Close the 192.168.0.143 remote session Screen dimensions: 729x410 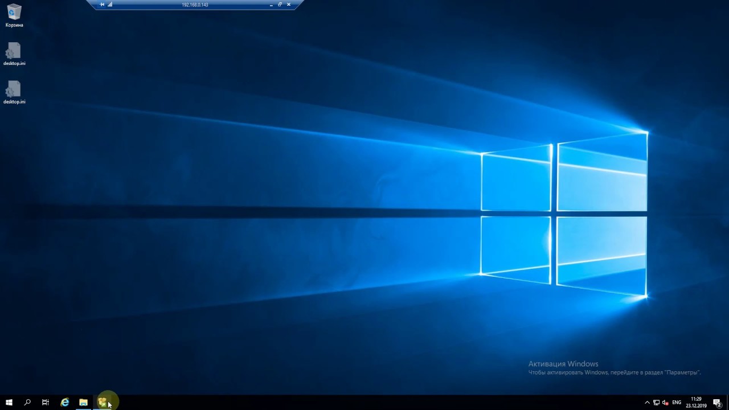pos(289,5)
